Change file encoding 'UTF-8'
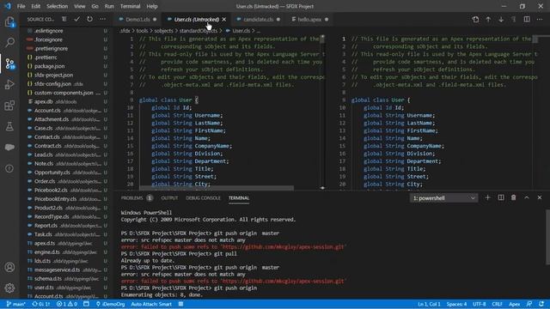The image size is (550, 309). click(480, 304)
